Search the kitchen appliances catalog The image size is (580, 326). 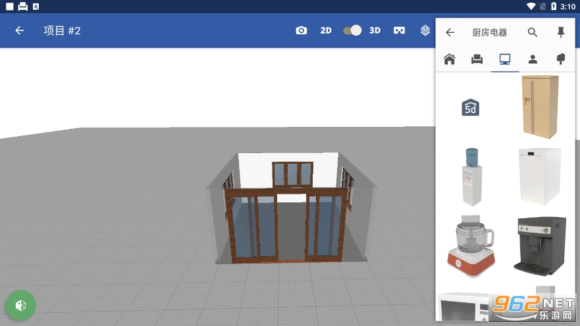point(533,32)
